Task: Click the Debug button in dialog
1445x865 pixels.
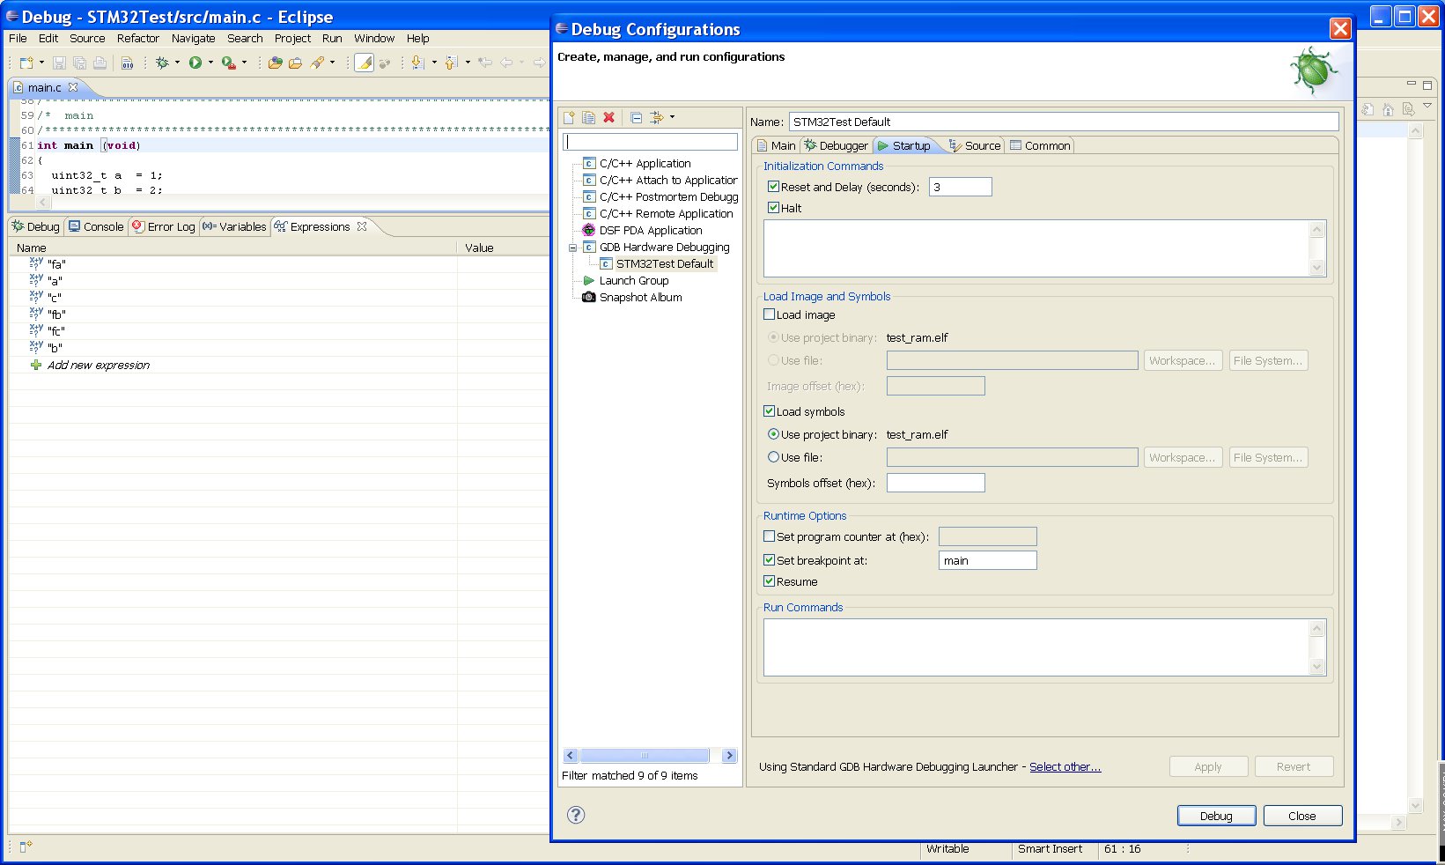Action: coord(1216,816)
